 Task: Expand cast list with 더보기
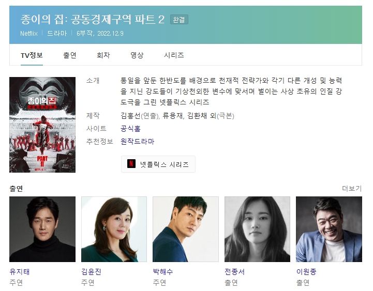[352, 189]
